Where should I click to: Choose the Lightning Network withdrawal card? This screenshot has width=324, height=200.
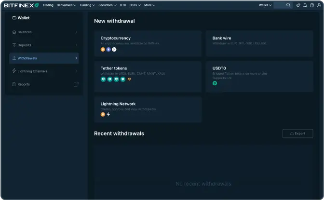(x=148, y=109)
